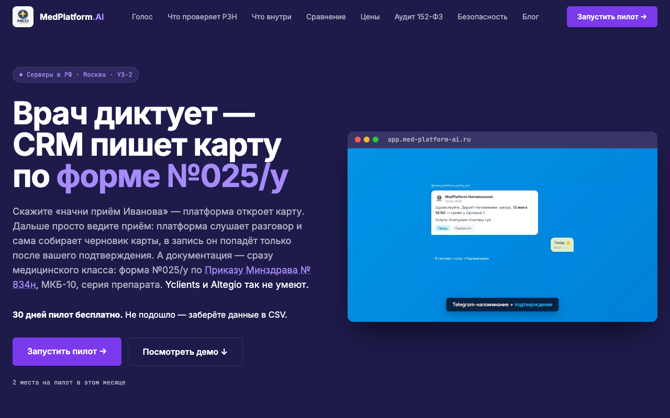670x418 pixels.
Task: Click the 2 места на пилот text
Action: (69, 382)
